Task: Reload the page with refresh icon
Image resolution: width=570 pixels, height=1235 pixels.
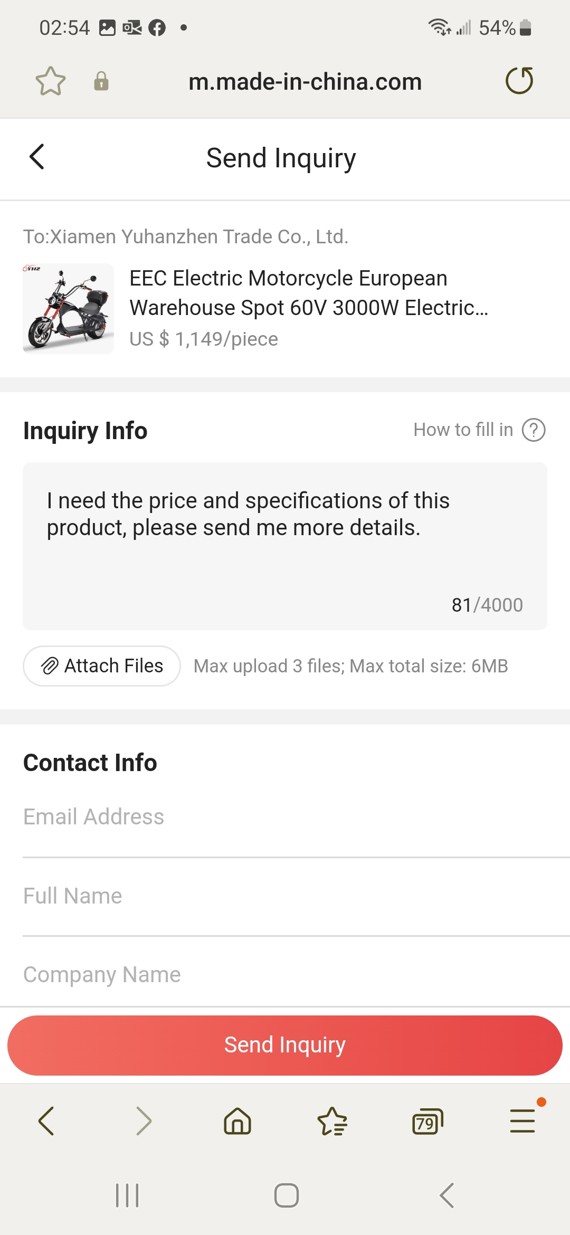Action: (519, 81)
